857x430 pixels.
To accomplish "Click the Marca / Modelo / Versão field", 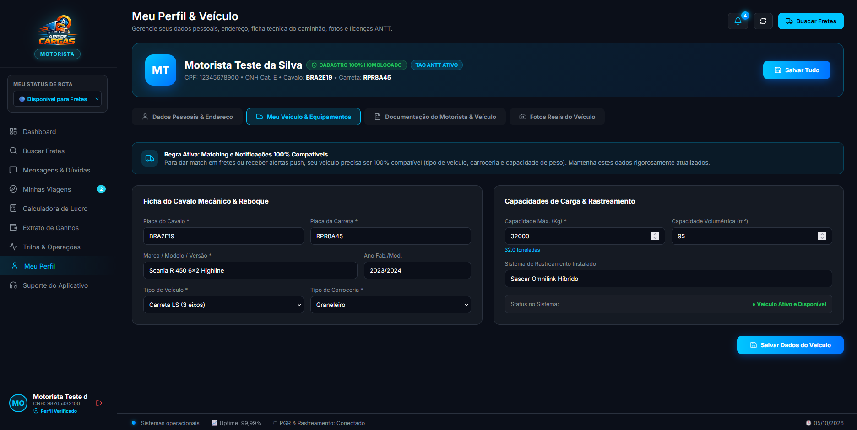I will coord(250,270).
